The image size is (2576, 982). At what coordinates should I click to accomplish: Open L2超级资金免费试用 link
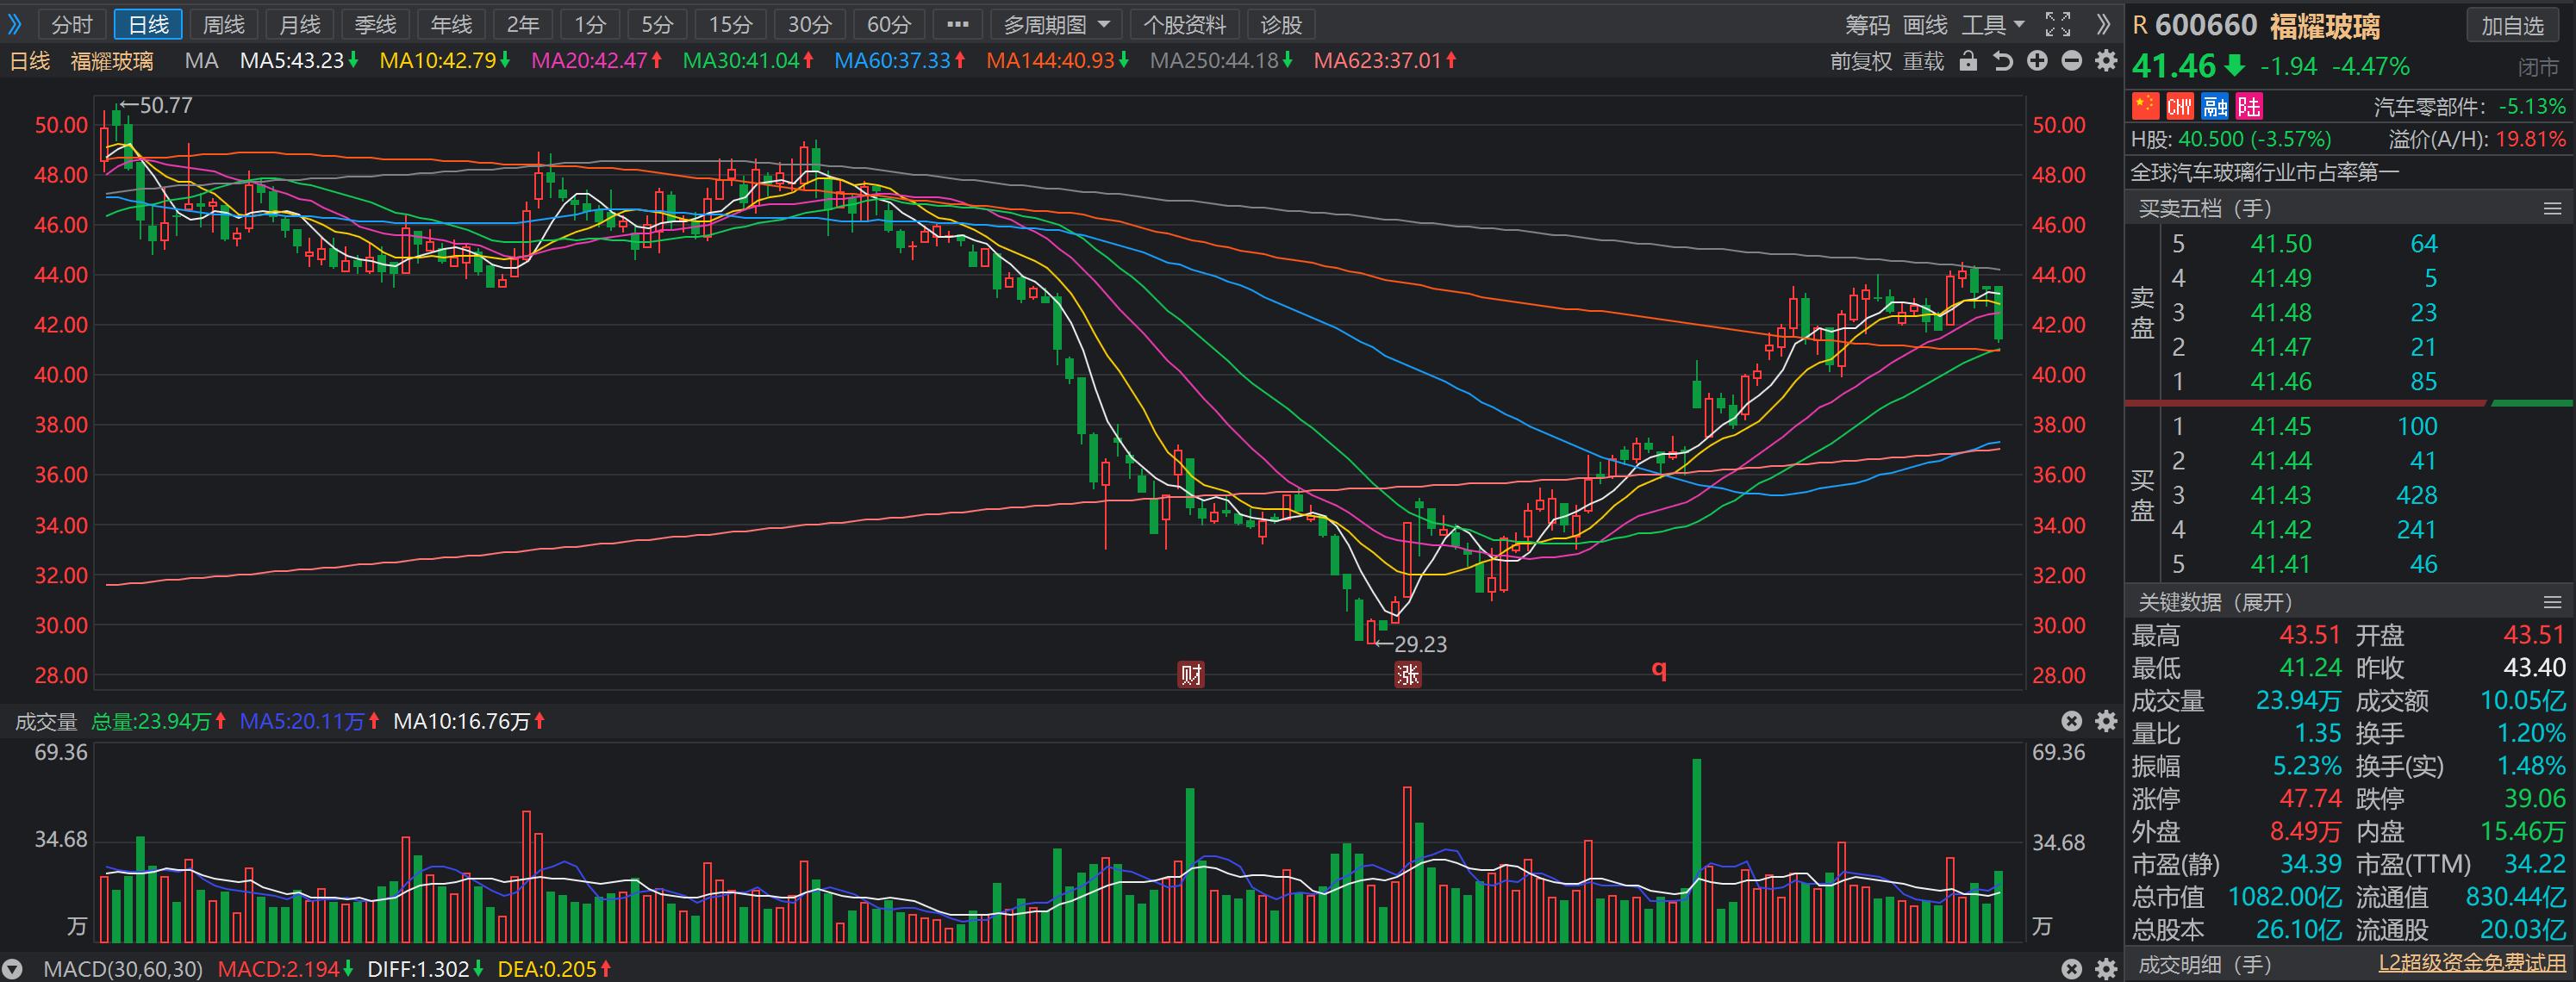[2471, 963]
